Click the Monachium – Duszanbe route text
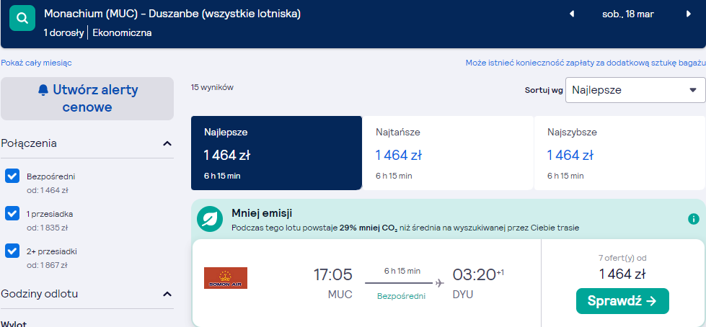This screenshot has height=327, width=706. point(172,14)
